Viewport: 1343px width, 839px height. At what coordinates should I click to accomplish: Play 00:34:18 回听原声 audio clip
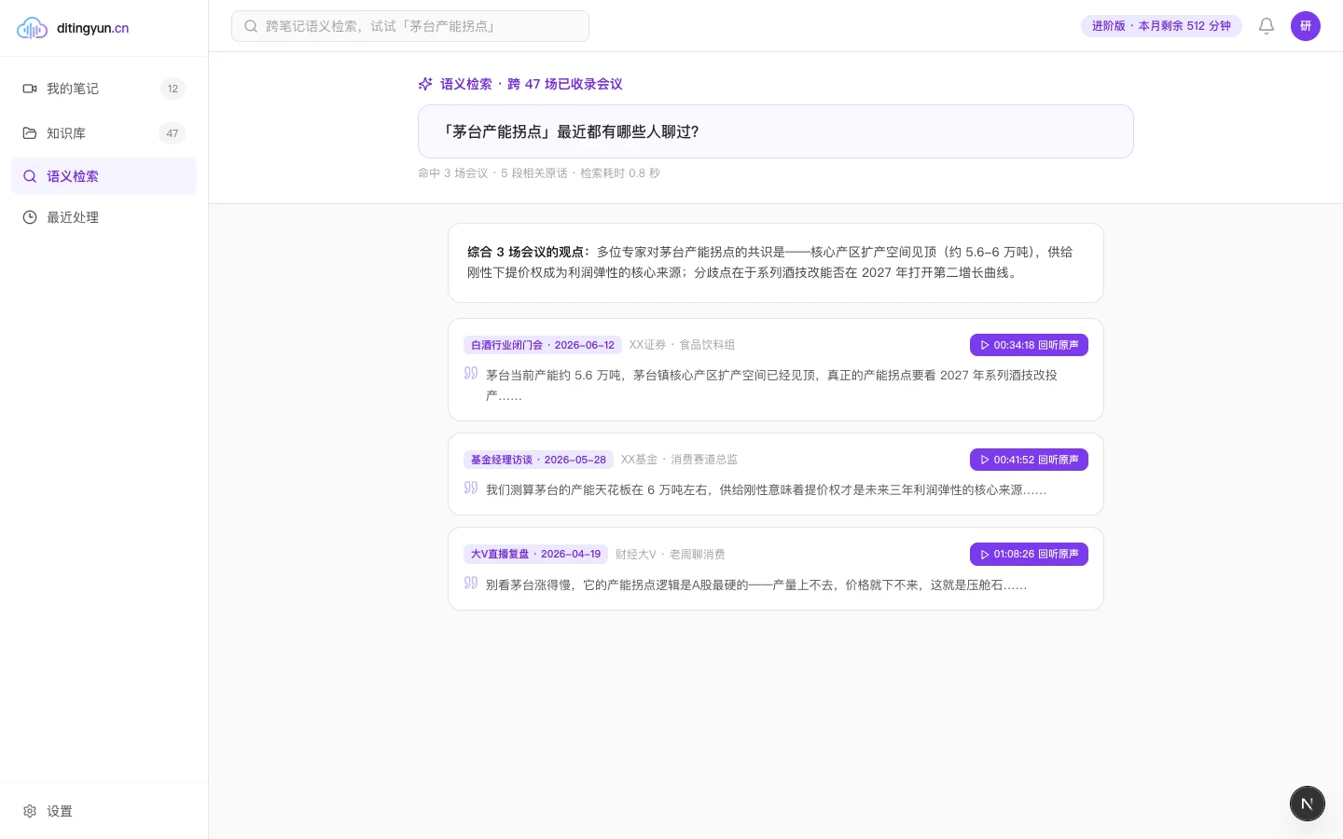[x=1029, y=345]
